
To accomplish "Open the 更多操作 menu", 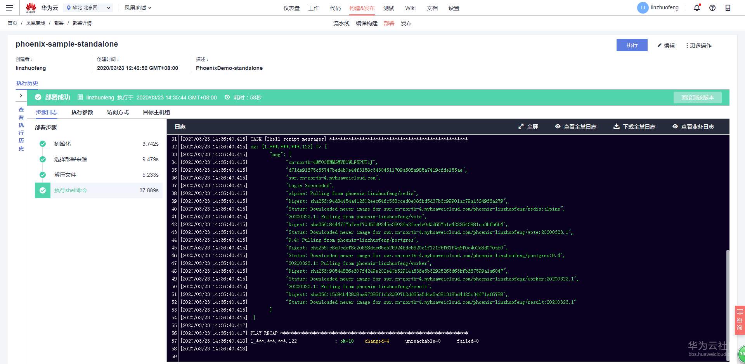I will 698,45.
